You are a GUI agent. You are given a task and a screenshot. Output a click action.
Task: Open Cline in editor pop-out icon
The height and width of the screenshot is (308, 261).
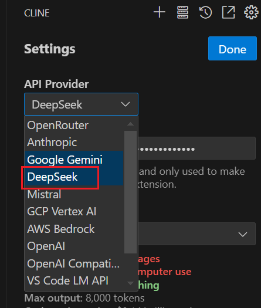click(228, 12)
